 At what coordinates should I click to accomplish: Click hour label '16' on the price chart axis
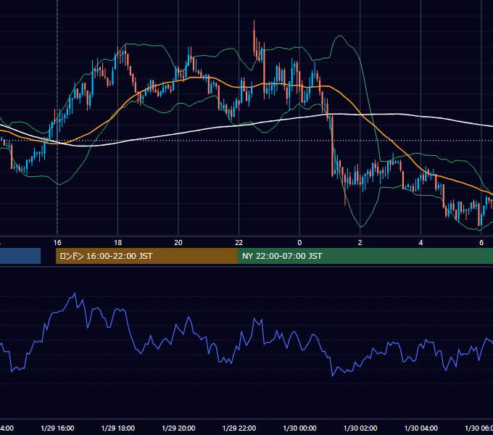click(57, 243)
